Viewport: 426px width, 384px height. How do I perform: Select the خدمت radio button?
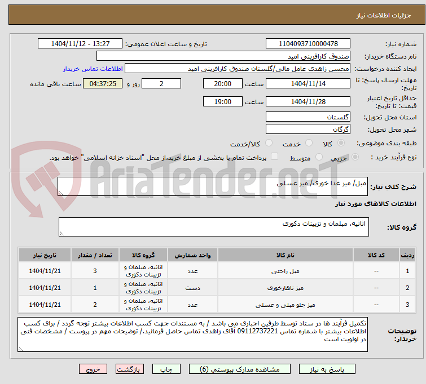point(309,142)
